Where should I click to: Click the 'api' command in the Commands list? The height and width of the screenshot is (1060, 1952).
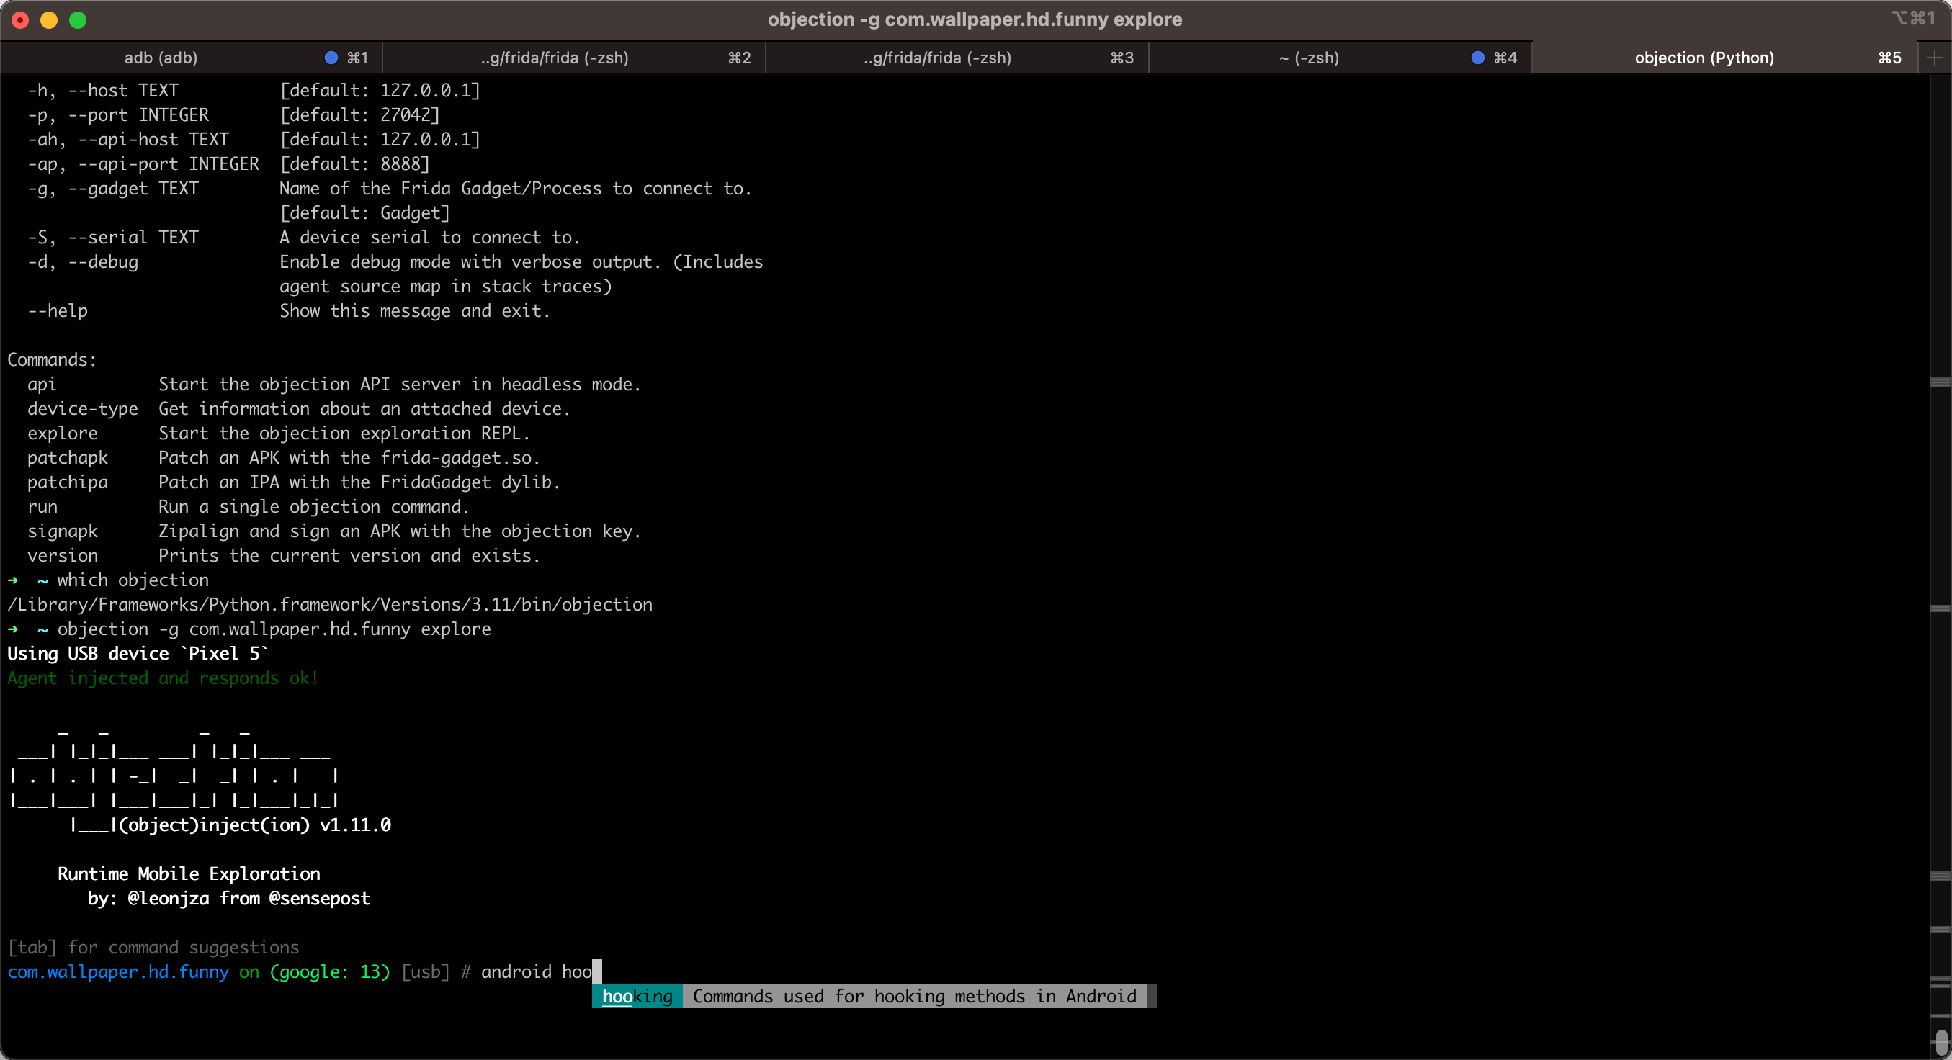42,384
